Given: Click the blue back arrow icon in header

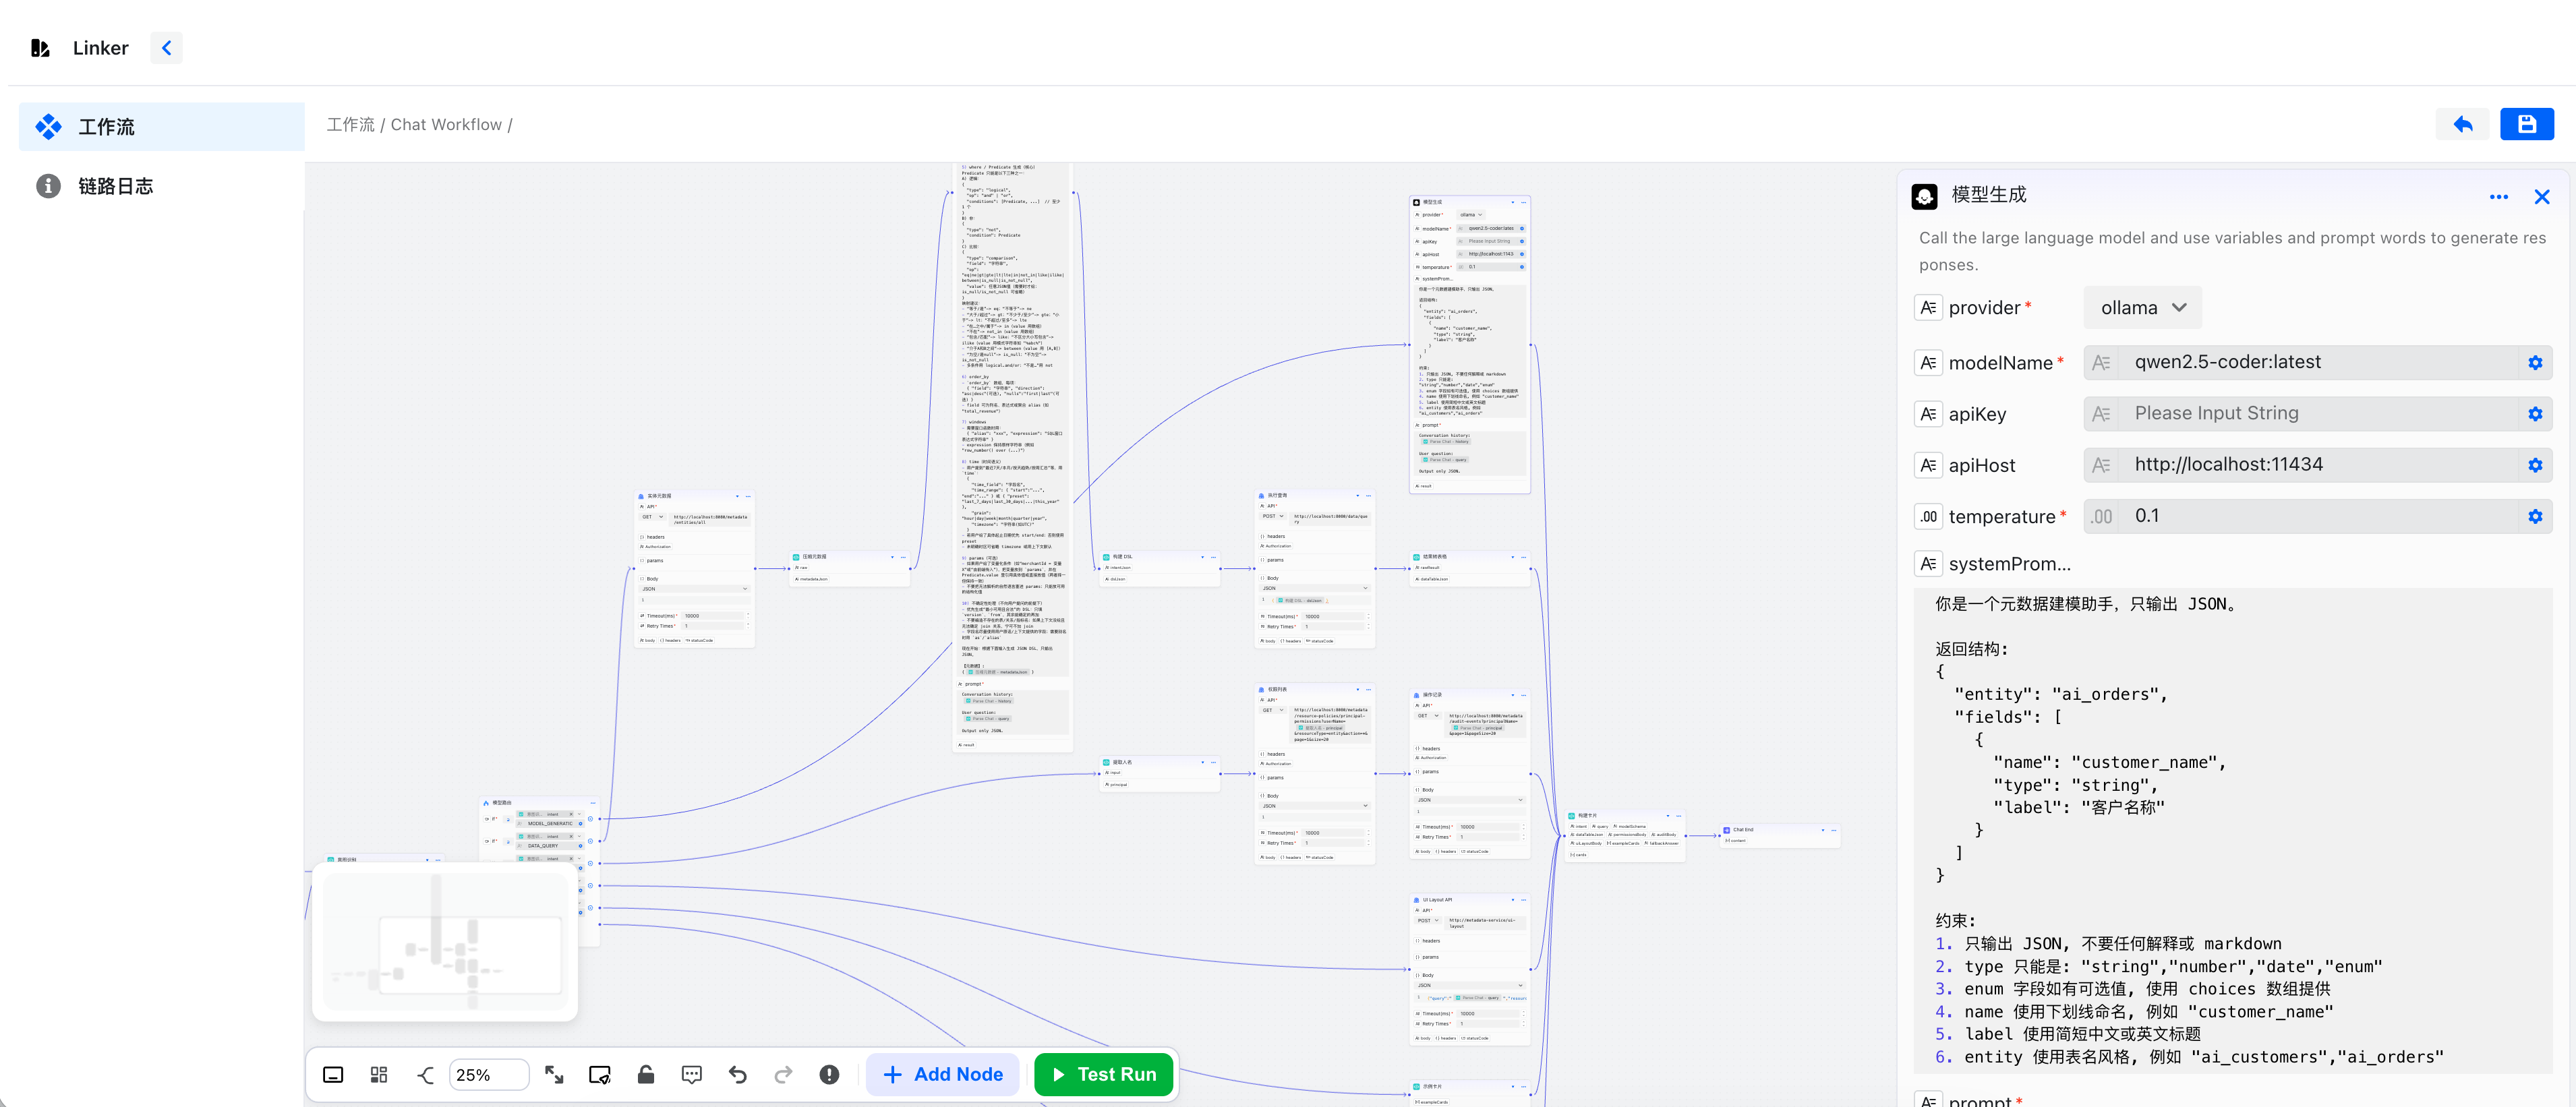Looking at the screenshot, I should [x=2462, y=124].
